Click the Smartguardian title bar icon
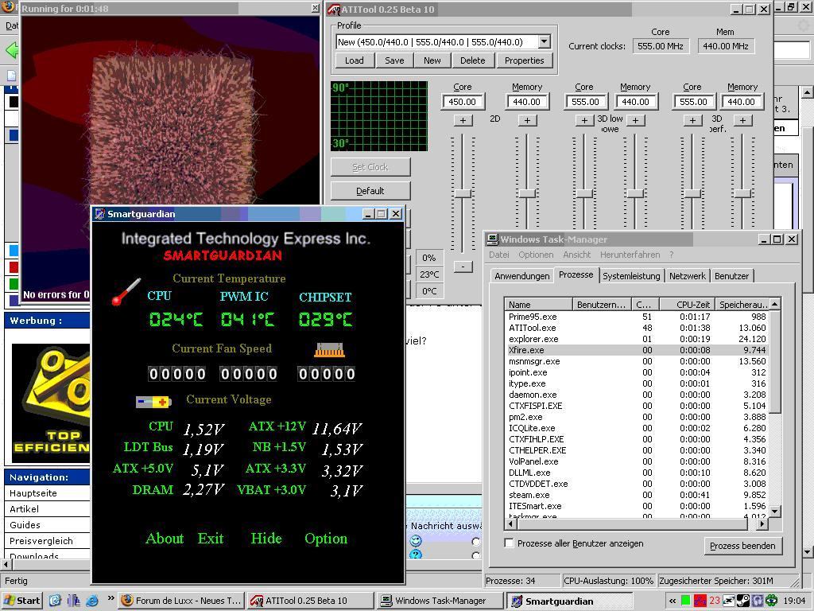This screenshot has width=814, height=611. tap(99, 214)
